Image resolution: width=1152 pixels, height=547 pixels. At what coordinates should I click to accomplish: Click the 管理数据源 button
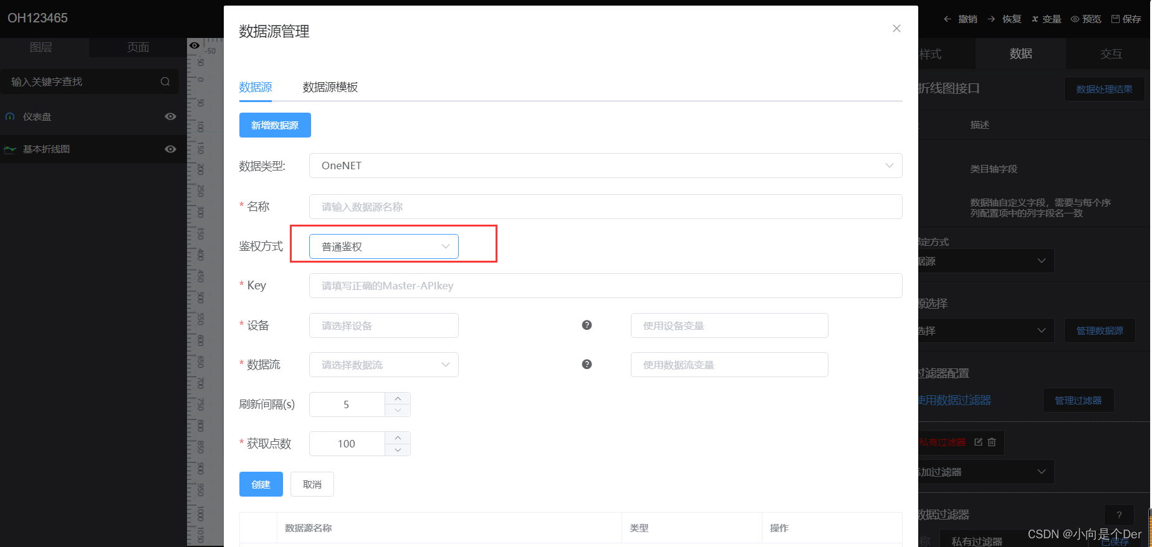pos(1100,330)
